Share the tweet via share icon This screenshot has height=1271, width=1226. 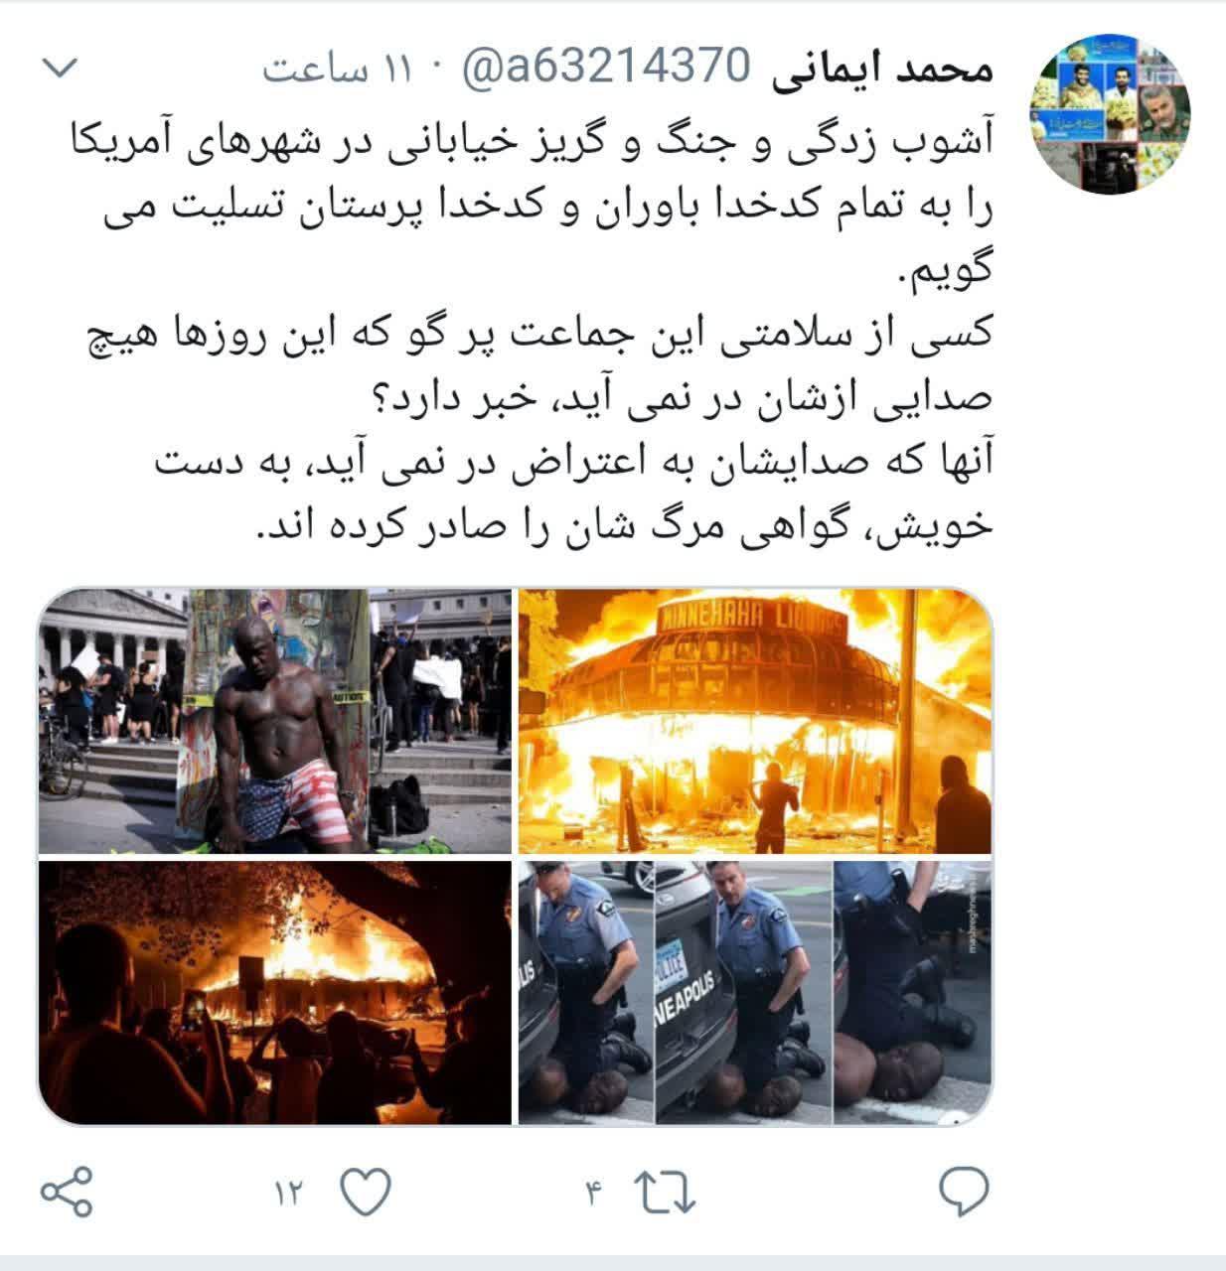(x=68, y=1191)
